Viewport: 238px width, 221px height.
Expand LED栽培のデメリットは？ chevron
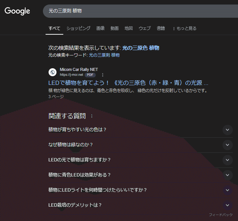pos(227,205)
